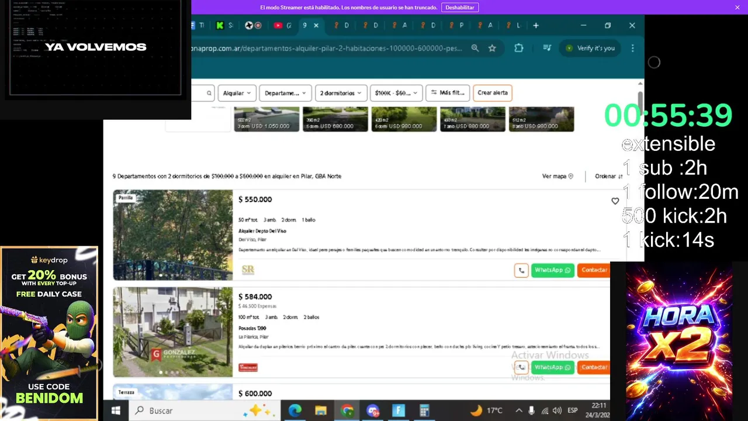Open the Calculator app from the taskbar
Viewport: 748px width, 421px height.
[424, 410]
